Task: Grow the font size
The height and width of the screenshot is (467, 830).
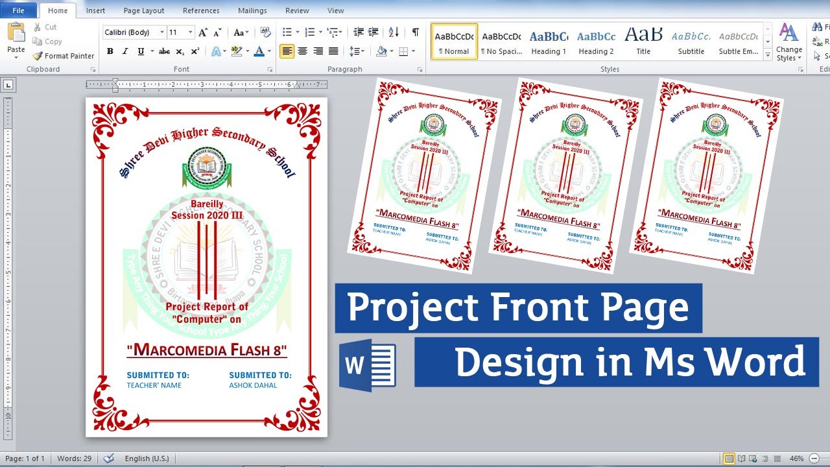Action: point(204,32)
